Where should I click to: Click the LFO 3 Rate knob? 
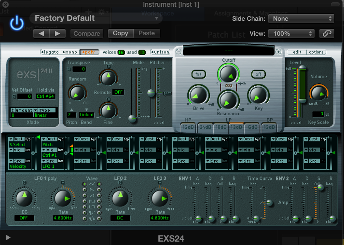point(160,198)
